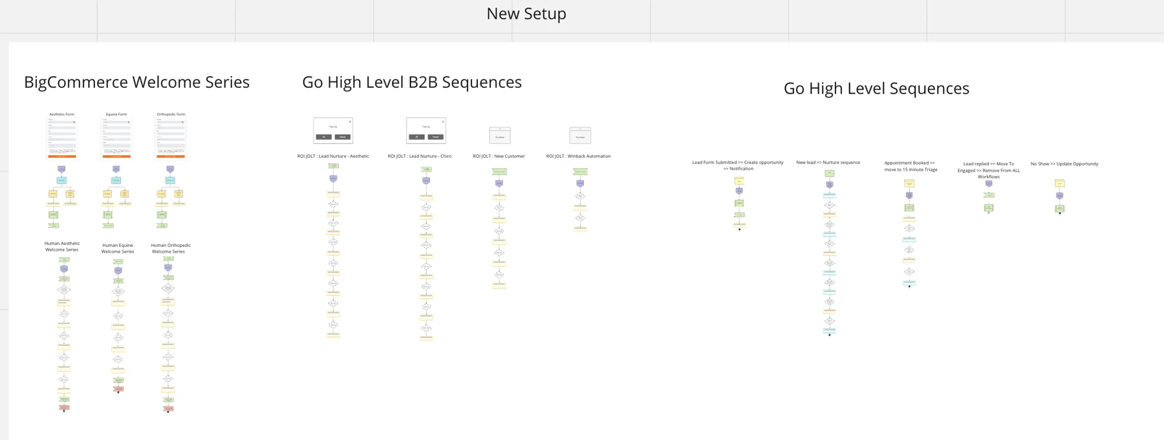Close the pop-up above Lead Nurture - Aesthetic
The width and height of the screenshot is (1164, 440).
click(x=350, y=121)
